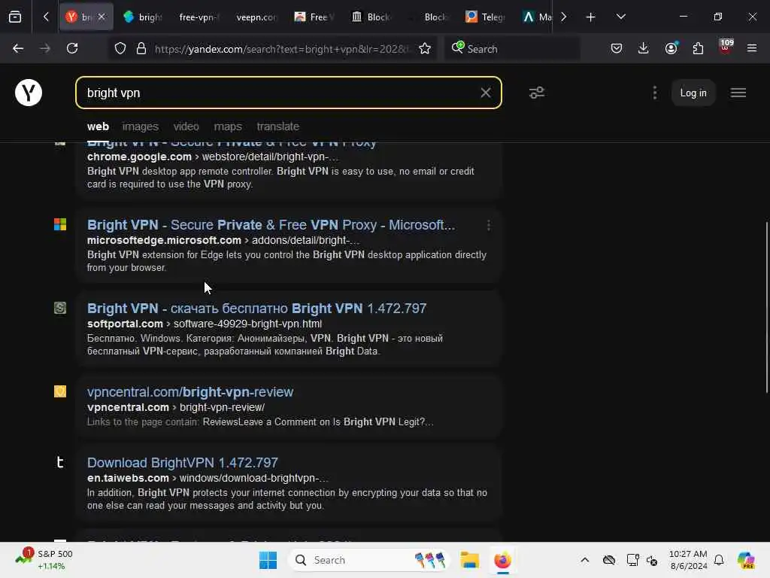Viewport: 770px width, 578px height.
Task: Focus the Firefox Search box
Action: [512, 49]
